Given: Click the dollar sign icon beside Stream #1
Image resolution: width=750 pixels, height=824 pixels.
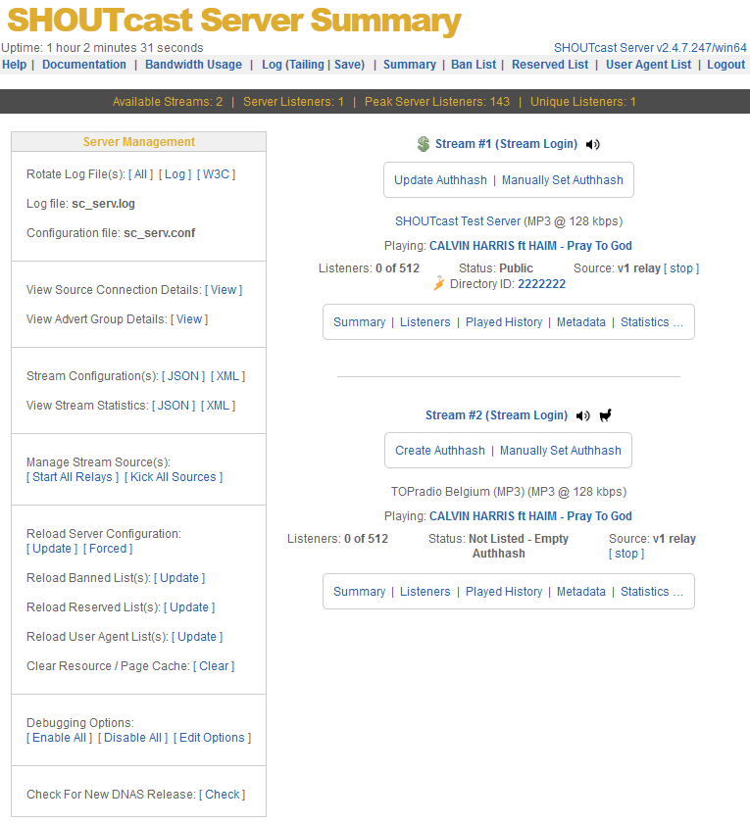Looking at the screenshot, I should (x=423, y=144).
